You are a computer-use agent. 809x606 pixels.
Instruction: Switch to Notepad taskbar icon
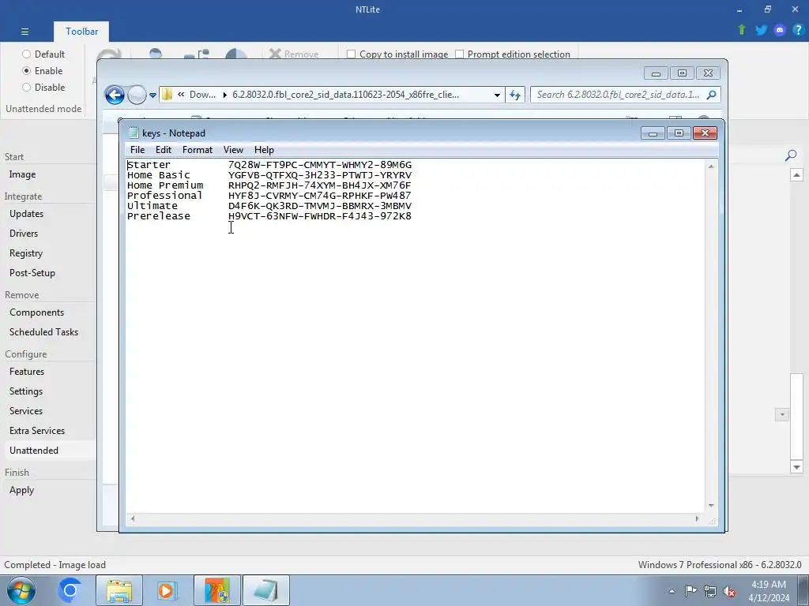tap(266, 590)
